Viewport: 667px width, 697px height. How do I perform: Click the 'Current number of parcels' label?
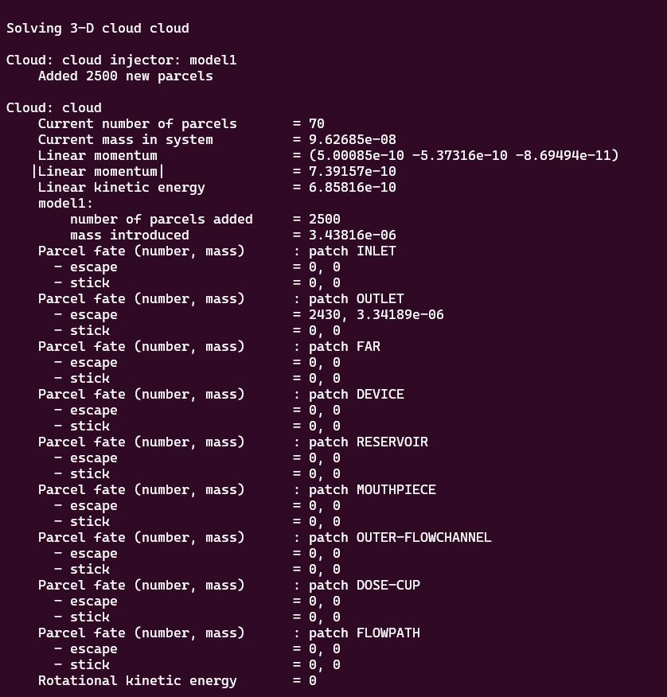click(x=137, y=124)
